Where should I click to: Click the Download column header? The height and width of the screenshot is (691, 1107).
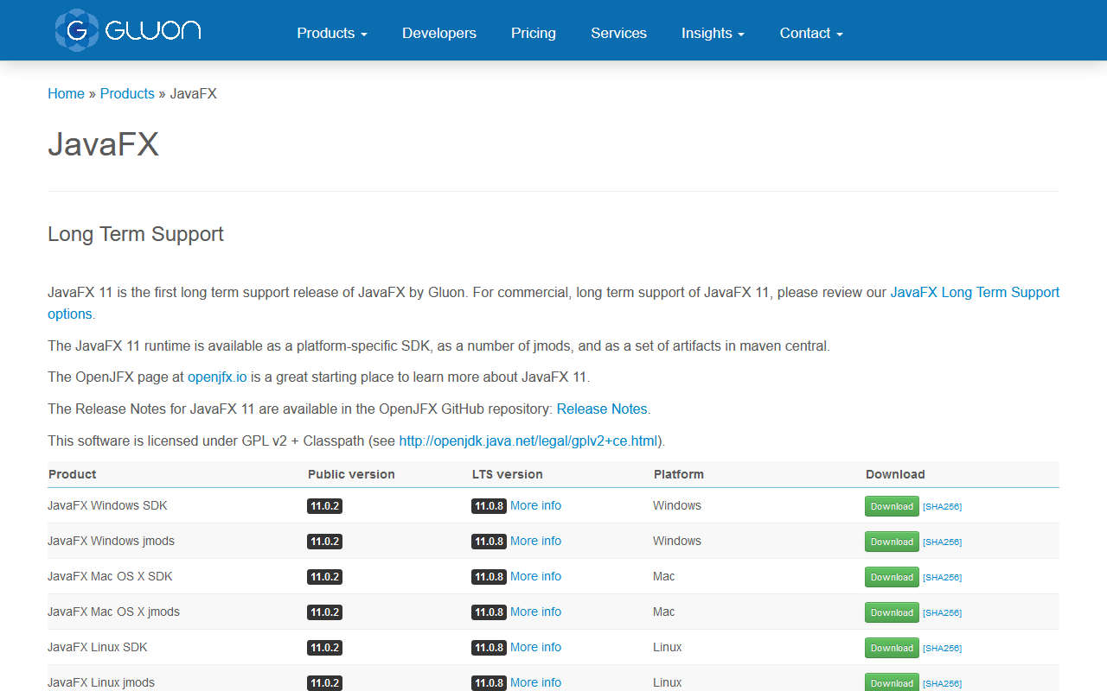point(895,474)
